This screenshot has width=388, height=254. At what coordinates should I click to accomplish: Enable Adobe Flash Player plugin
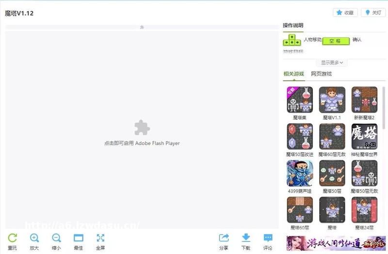pos(142,133)
